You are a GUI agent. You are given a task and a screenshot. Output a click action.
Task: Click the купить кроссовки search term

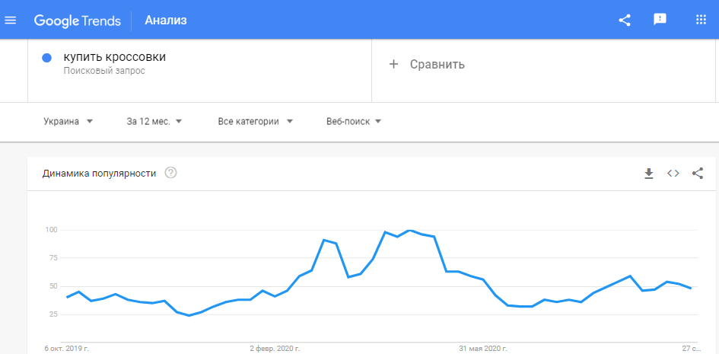(x=115, y=58)
